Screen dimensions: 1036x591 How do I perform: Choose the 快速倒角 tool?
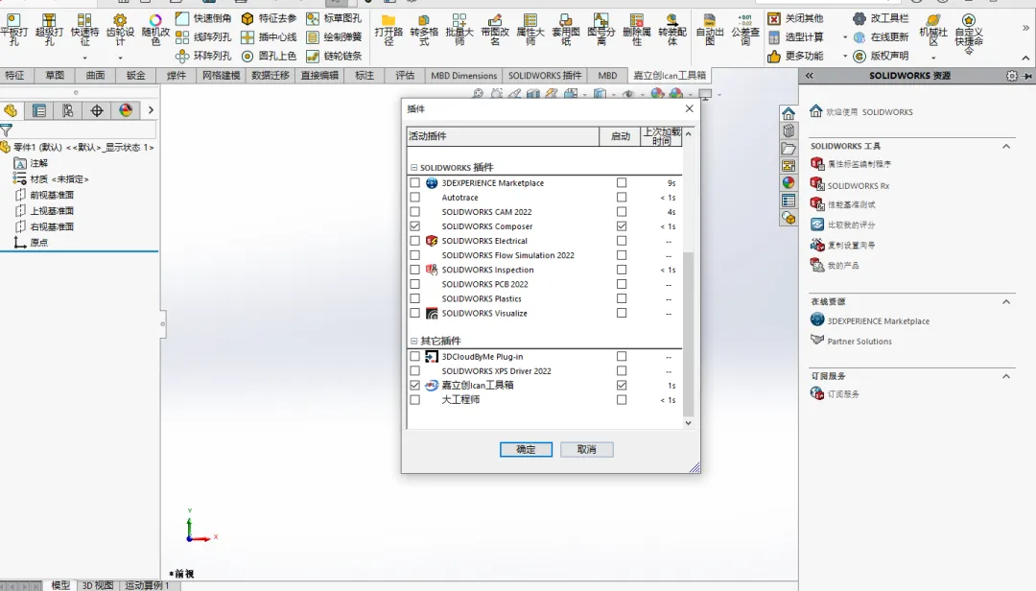point(203,18)
